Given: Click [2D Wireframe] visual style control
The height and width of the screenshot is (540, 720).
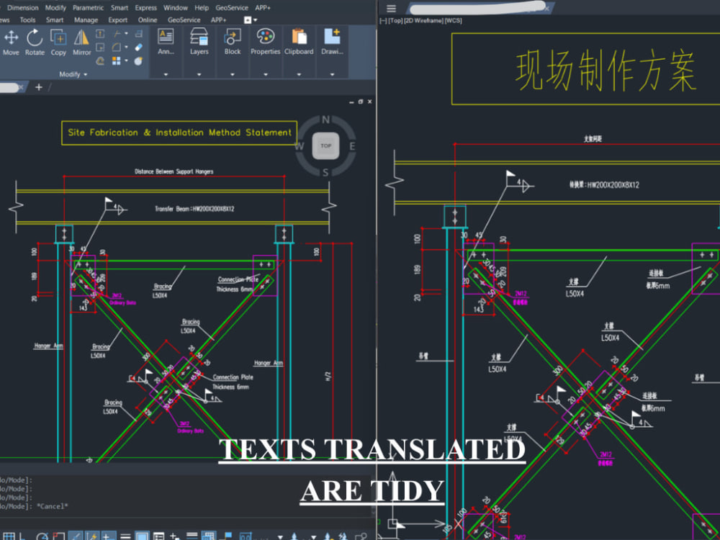Looking at the screenshot, I should (423, 21).
